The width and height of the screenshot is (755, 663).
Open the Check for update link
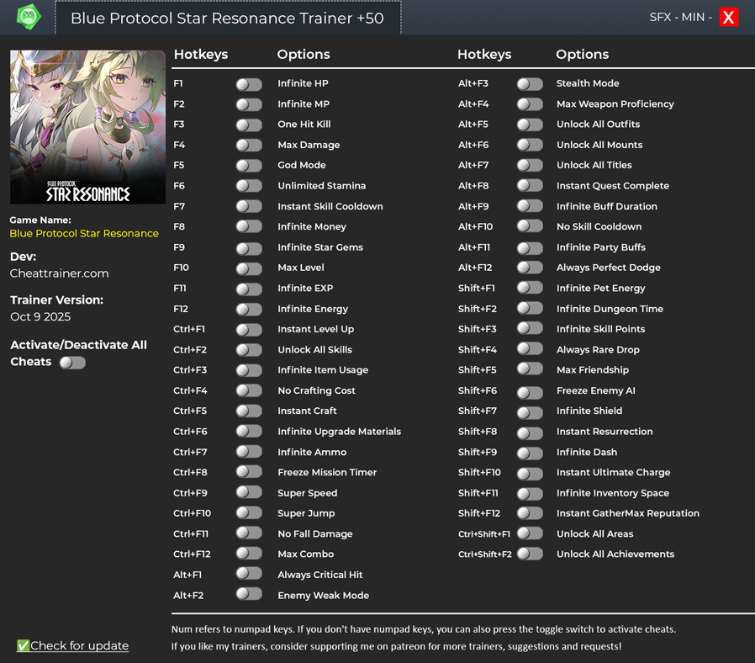(79, 645)
